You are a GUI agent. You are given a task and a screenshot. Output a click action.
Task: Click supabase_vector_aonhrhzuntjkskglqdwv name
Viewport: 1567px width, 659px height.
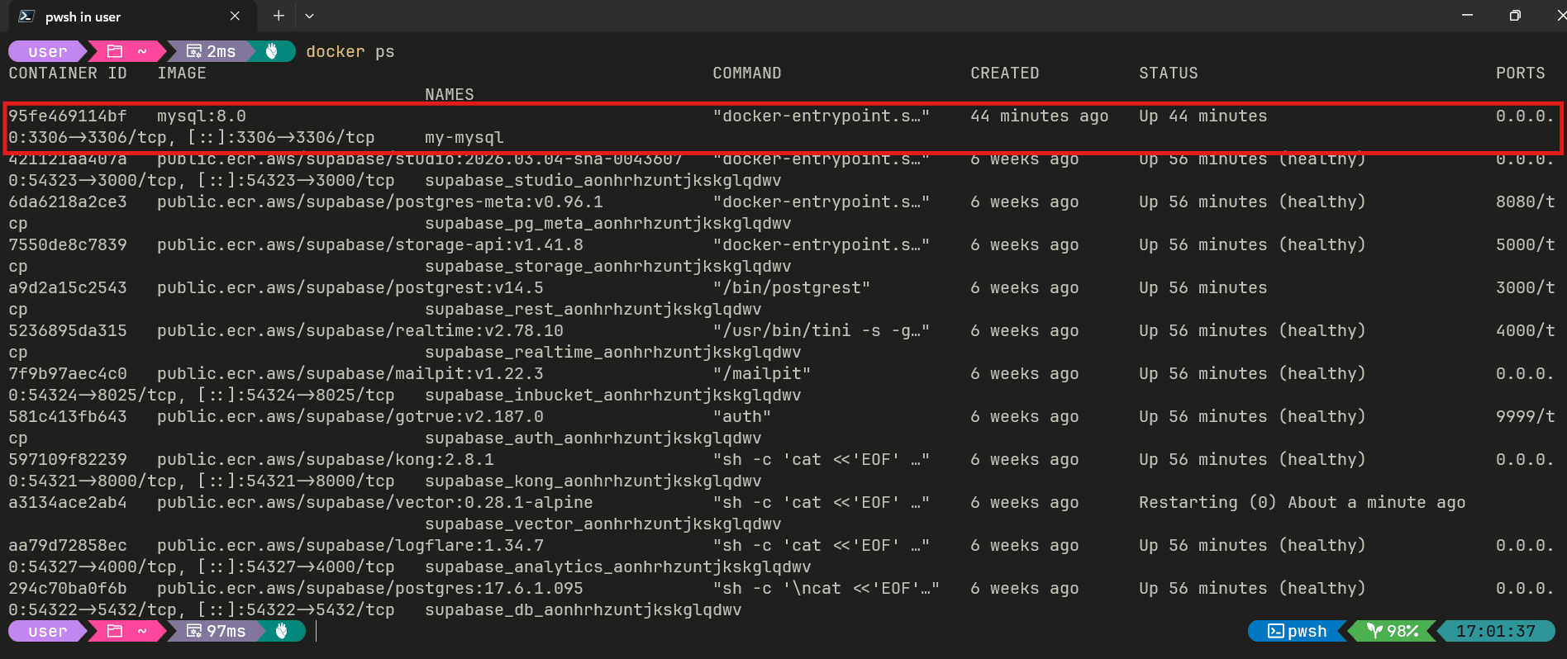[x=603, y=524]
